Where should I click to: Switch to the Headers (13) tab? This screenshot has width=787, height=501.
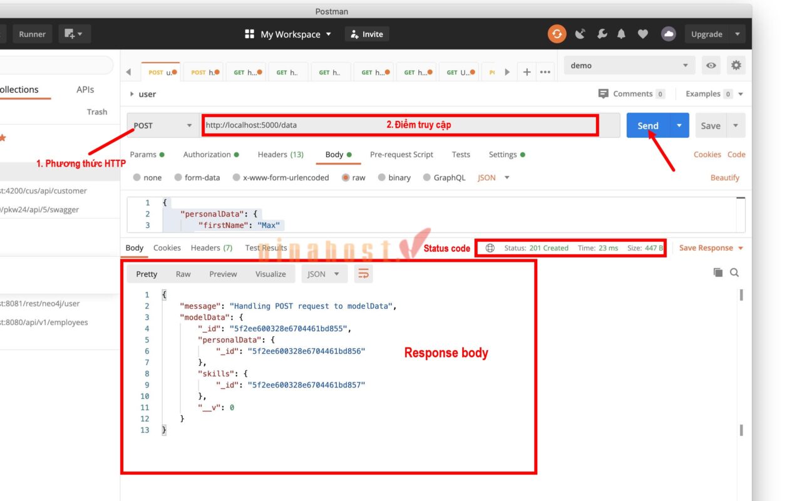[x=280, y=155]
